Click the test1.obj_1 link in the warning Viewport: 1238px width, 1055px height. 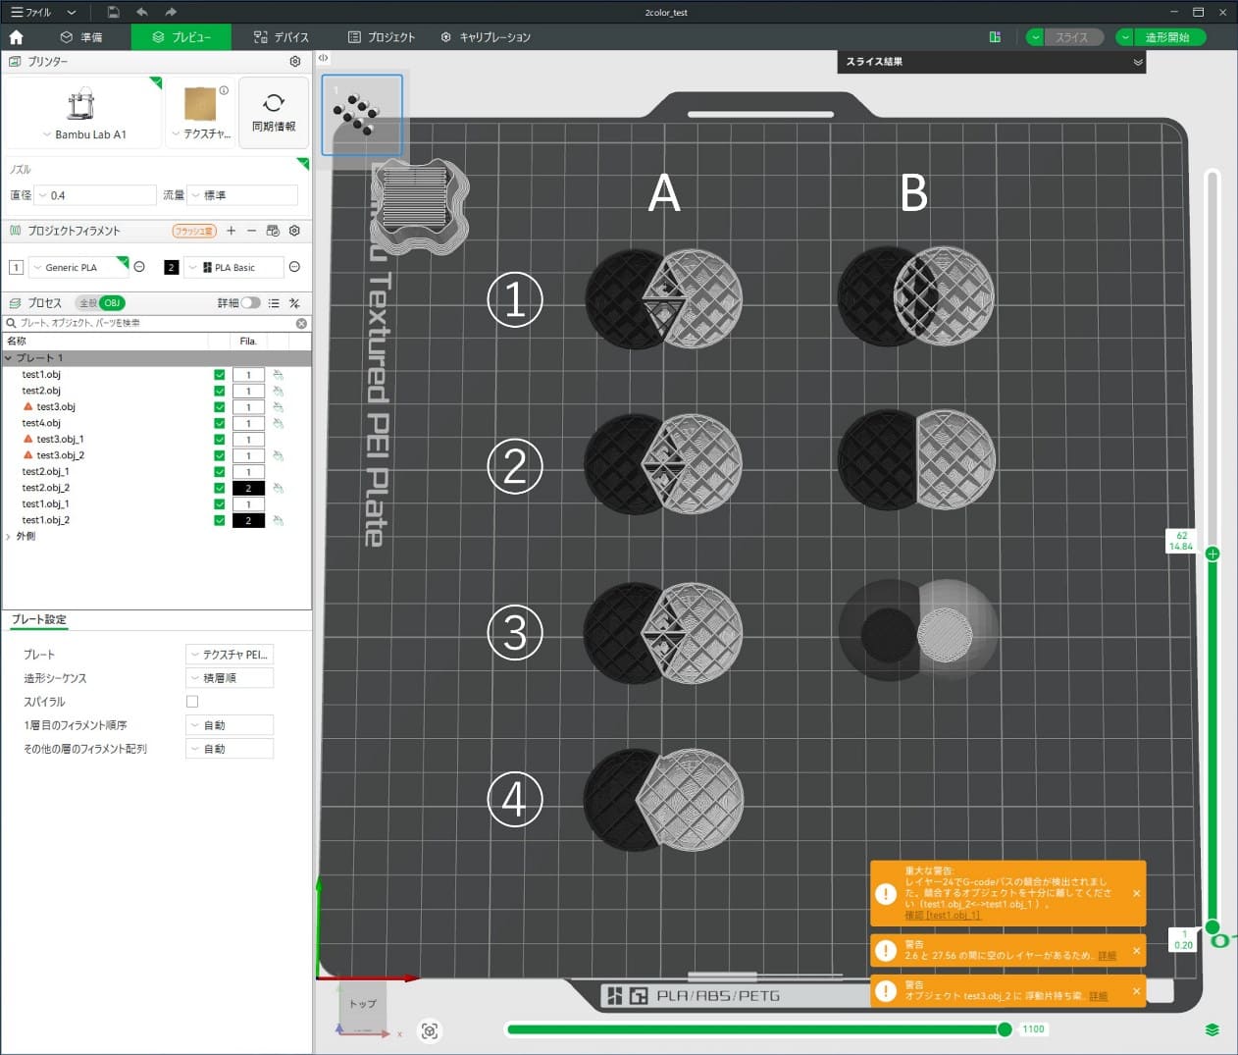[x=942, y=915]
